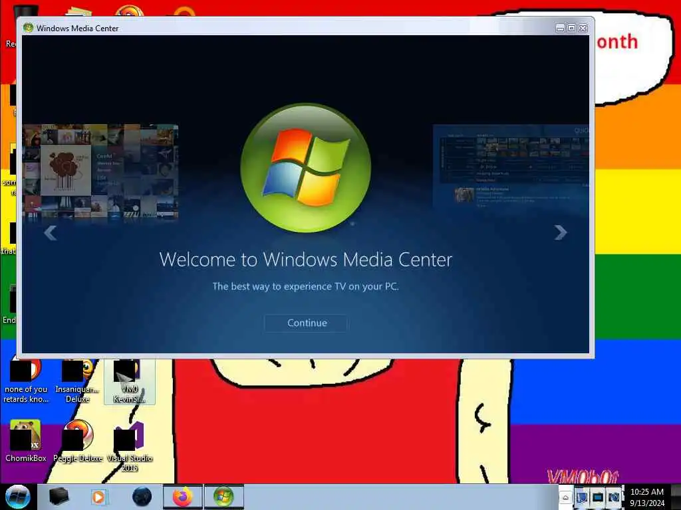Click the green Windows Media Center logo
The width and height of the screenshot is (681, 510).
[x=306, y=168]
